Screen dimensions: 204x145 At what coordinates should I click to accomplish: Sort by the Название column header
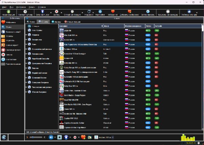pos(81,26)
